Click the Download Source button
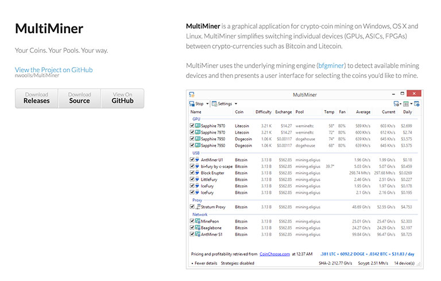This screenshot has width=441, height=281. (x=80, y=98)
